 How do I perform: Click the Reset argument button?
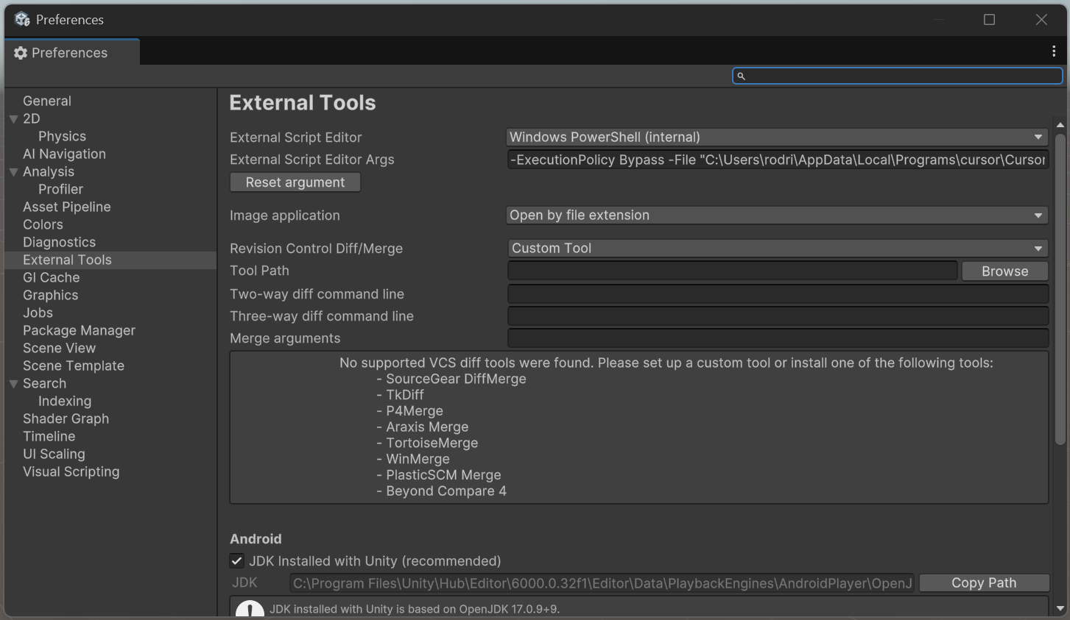(295, 182)
